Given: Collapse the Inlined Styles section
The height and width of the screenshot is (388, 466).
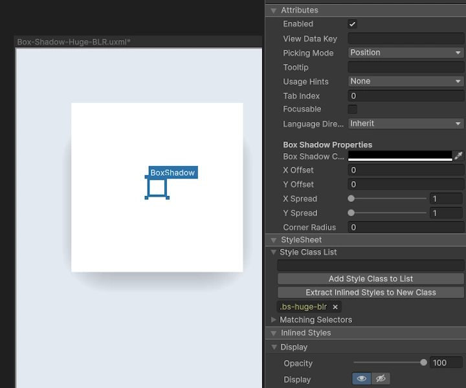Looking at the screenshot, I should pos(274,334).
